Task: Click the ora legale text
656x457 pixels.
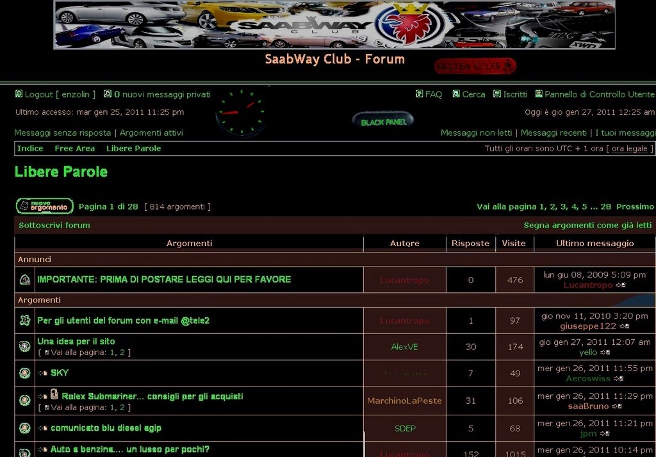Action: tap(629, 148)
